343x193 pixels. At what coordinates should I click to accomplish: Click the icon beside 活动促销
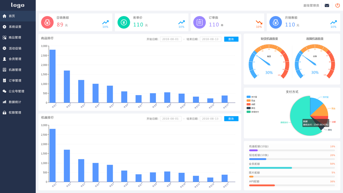coord(5,48)
